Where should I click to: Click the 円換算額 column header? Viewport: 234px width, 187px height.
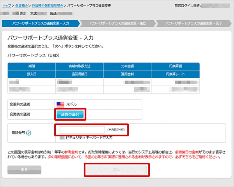click(175, 67)
